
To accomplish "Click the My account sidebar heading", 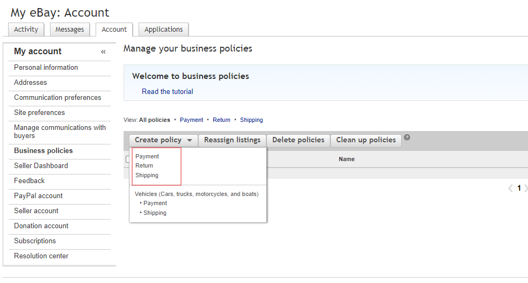I will click(38, 52).
